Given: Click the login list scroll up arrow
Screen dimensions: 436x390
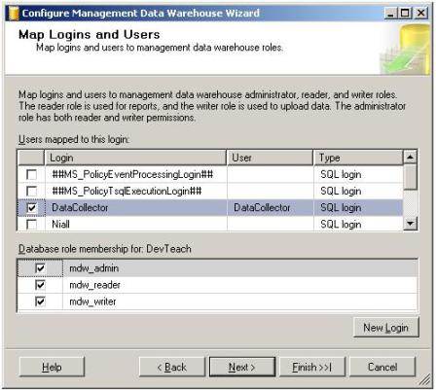Looking at the screenshot, I should pyautogui.click(x=411, y=158).
